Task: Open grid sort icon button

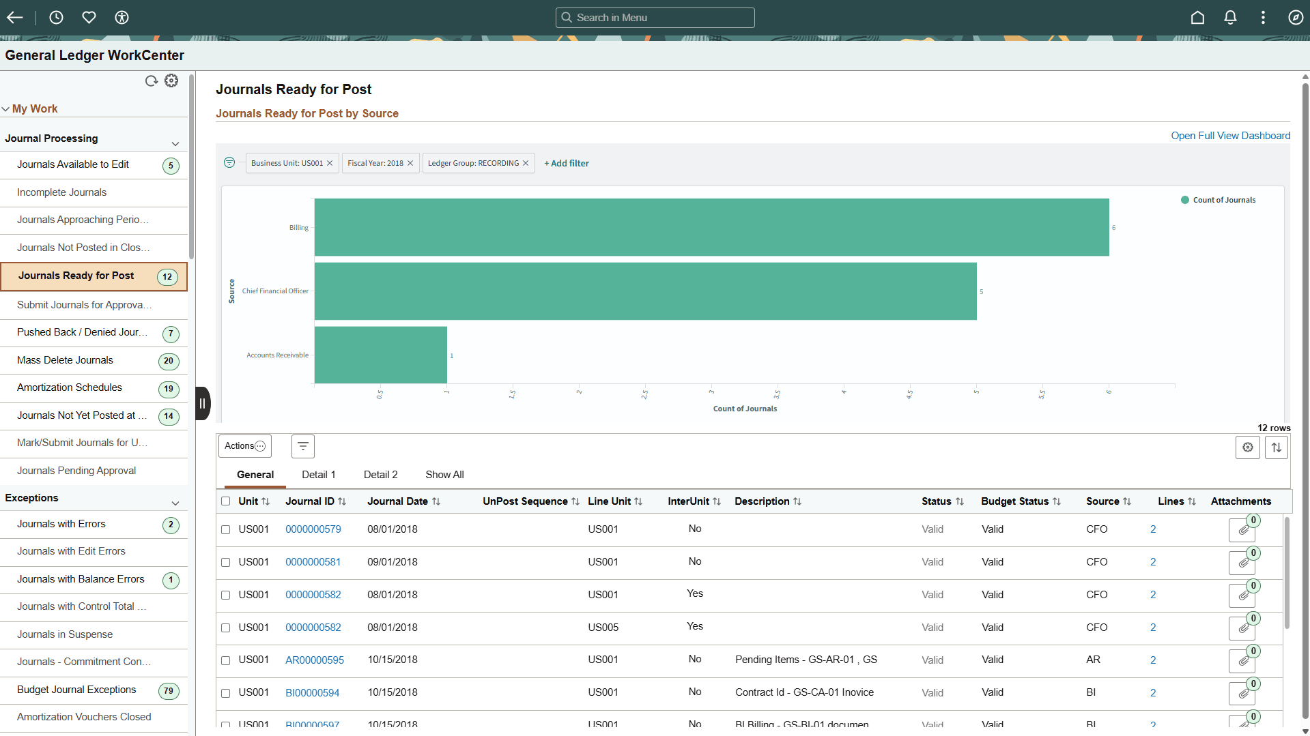Action: 1277,447
